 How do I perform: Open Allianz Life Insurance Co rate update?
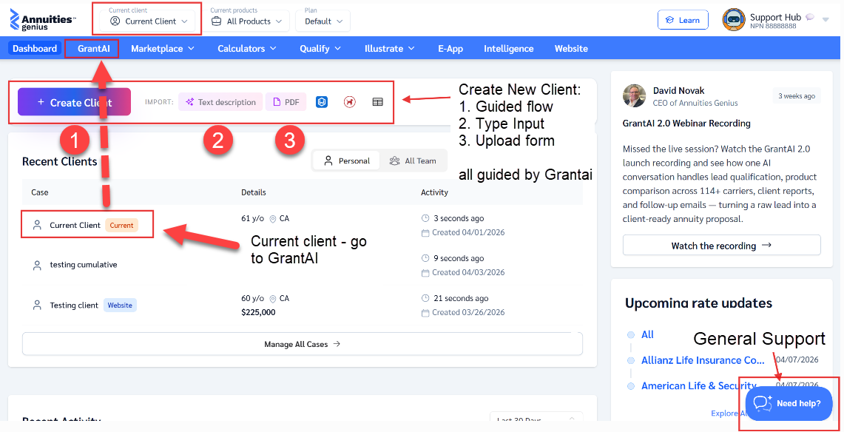click(x=703, y=360)
